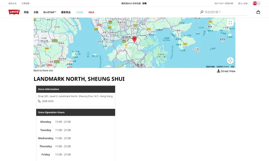Open the 男裝 menu
269x161 pixels.
26,12
